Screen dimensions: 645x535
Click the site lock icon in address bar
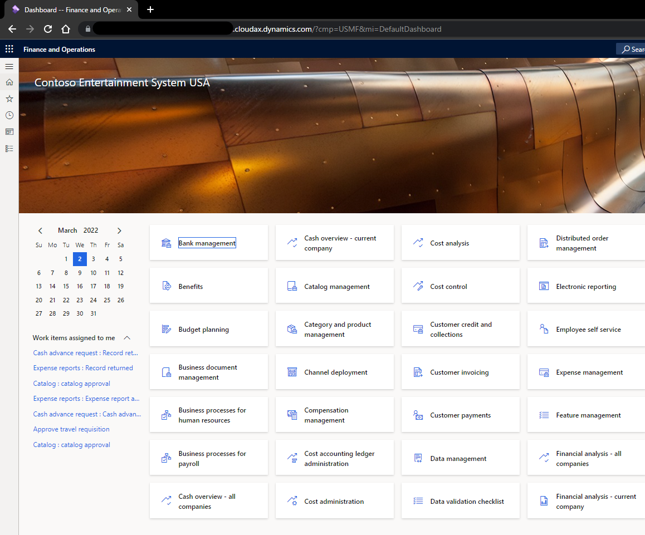coord(87,29)
